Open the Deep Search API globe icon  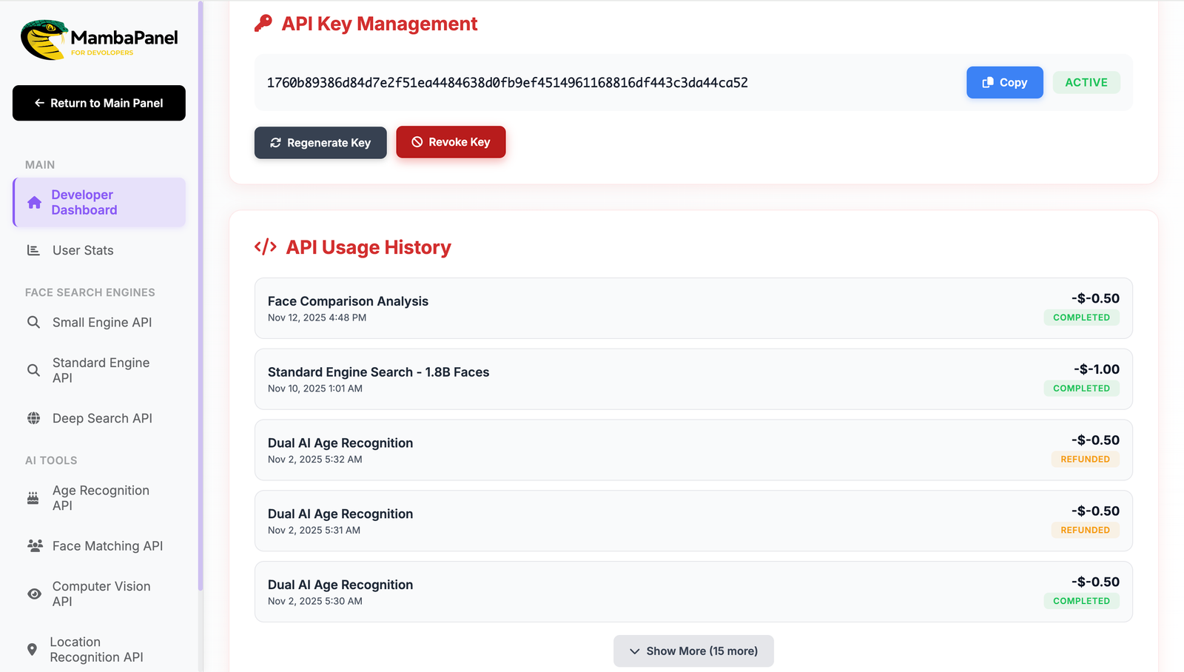click(x=33, y=418)
